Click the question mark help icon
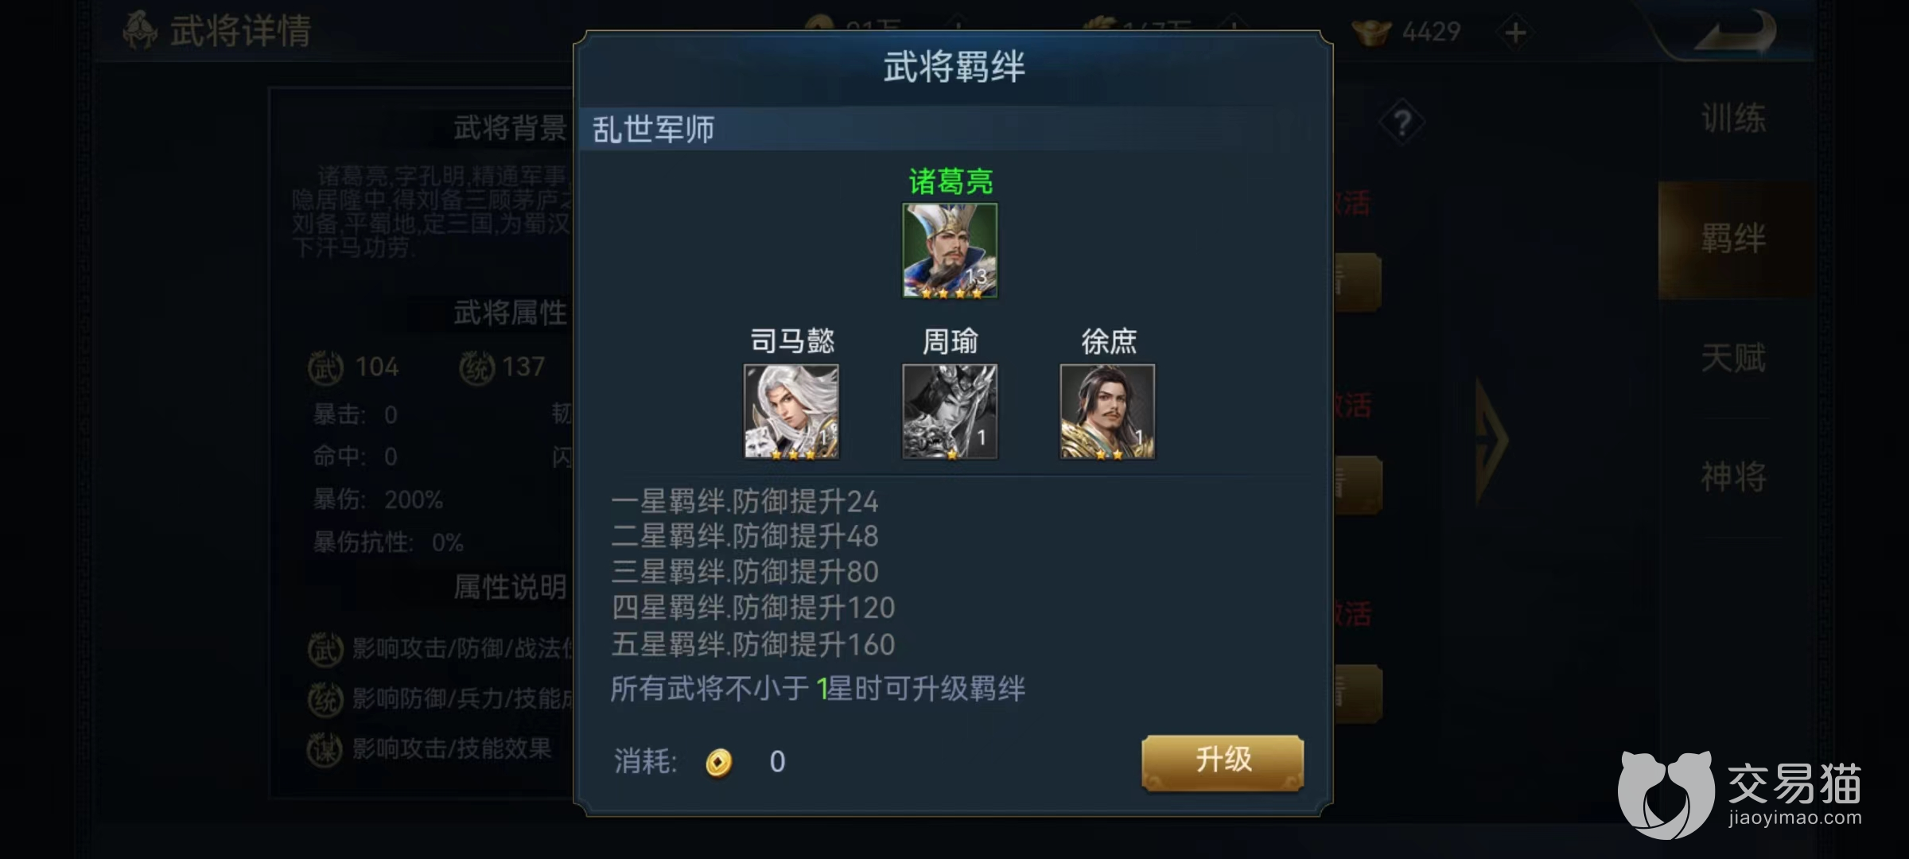The image size is (1909, 859). [x=1402, y=123]
